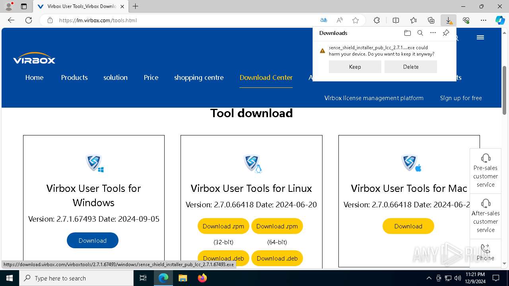Open Browser essentials heart icon
The image size is (509, 286).
click(x=466, y=20)
